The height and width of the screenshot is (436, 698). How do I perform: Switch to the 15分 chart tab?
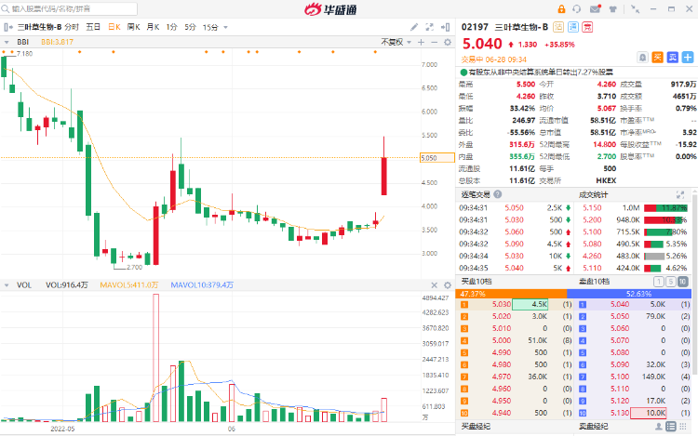click(210, 27)
